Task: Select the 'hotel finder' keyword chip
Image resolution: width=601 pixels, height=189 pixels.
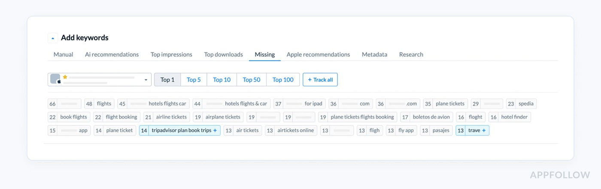Action: point(510,117)
